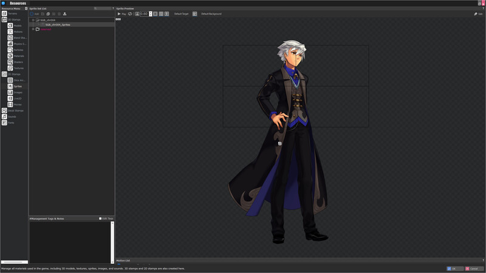486x273 pixels.
Task: Open the Sounds category icon
Action: (4, 116)
